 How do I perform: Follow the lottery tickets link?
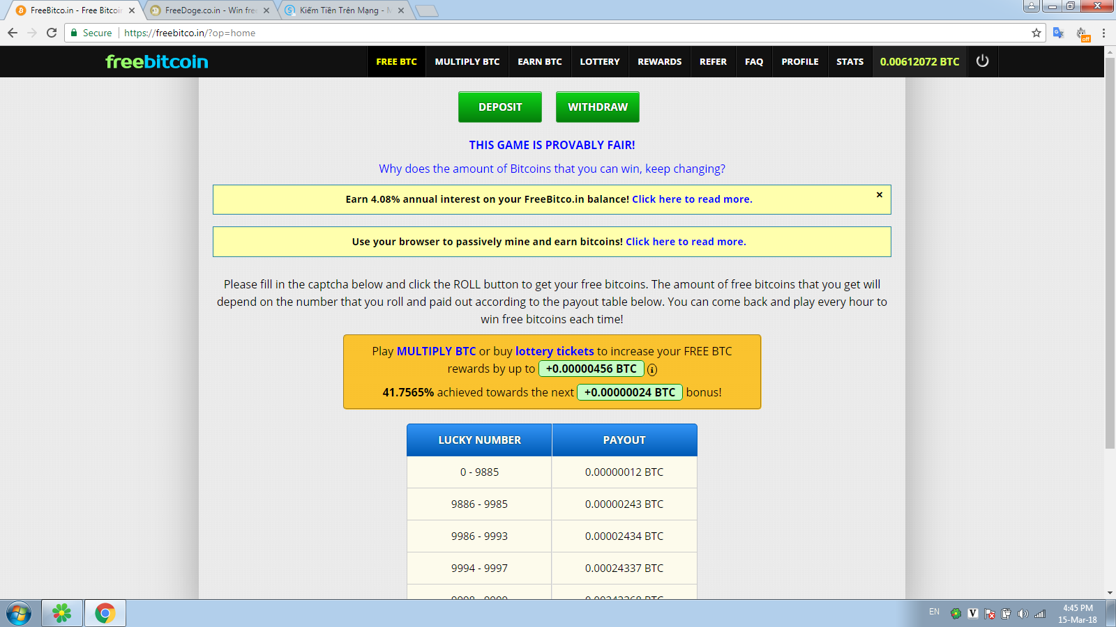[x=555, y=351]
